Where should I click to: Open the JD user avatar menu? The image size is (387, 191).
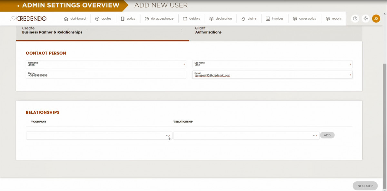point(376,19)
